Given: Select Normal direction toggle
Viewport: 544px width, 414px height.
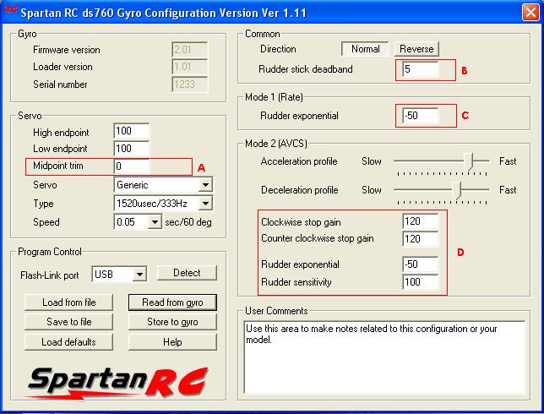Looking at the screenshot, I should coord(365,49).
